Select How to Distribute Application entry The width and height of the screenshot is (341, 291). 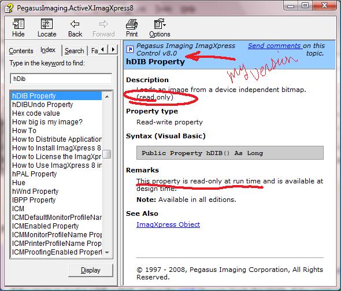[57, 139]
